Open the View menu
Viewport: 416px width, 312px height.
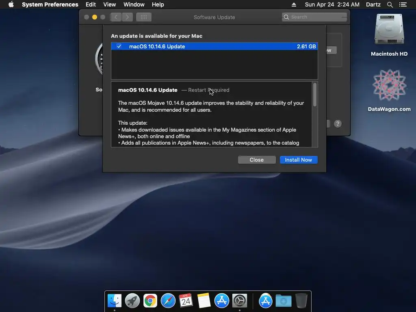110,4
